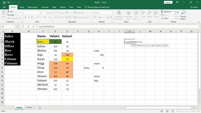The image size is (201, 113).
Task: Click Tell me what you want to do
Action: point(98,7)
